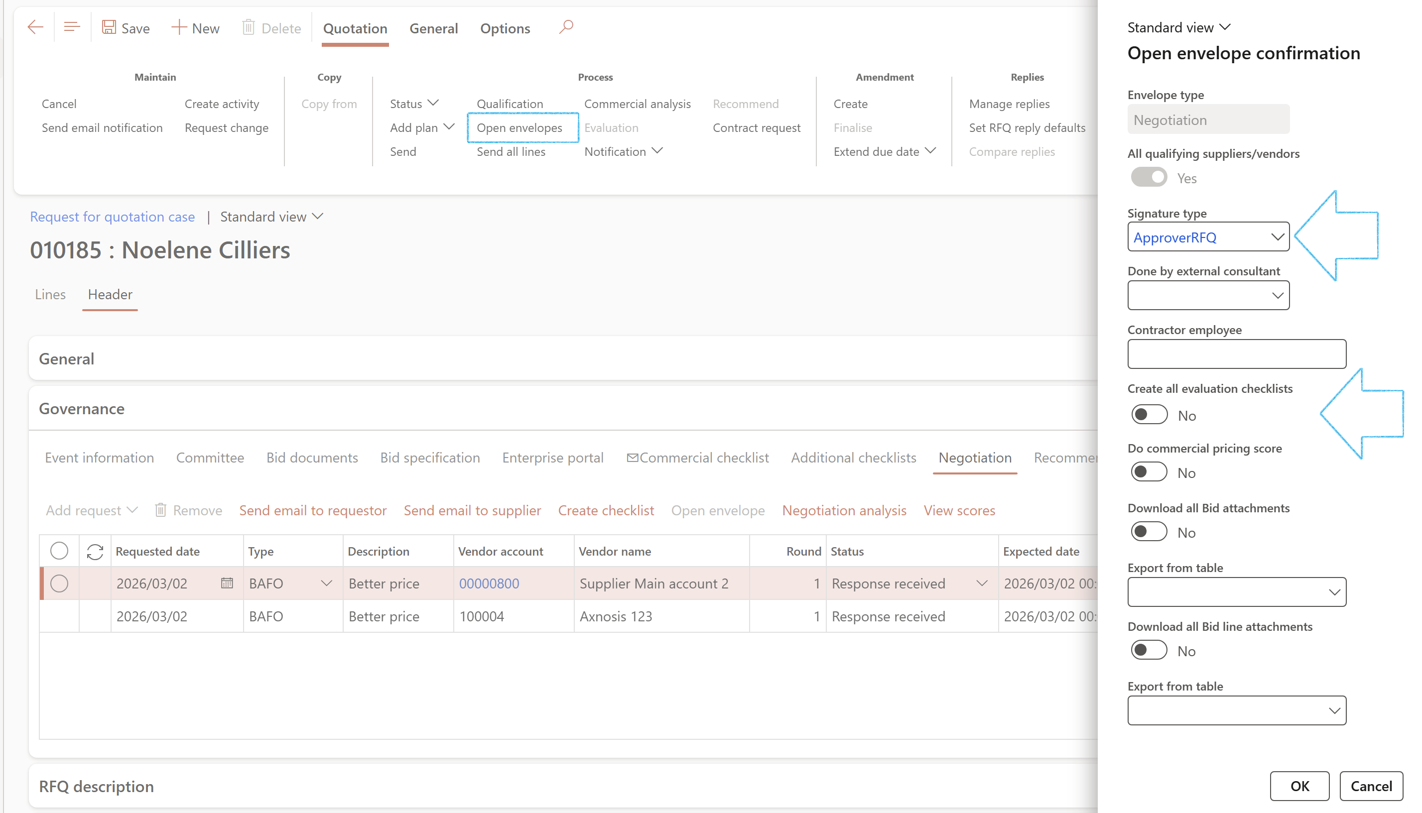Click the New plus icon

(179, 27)
